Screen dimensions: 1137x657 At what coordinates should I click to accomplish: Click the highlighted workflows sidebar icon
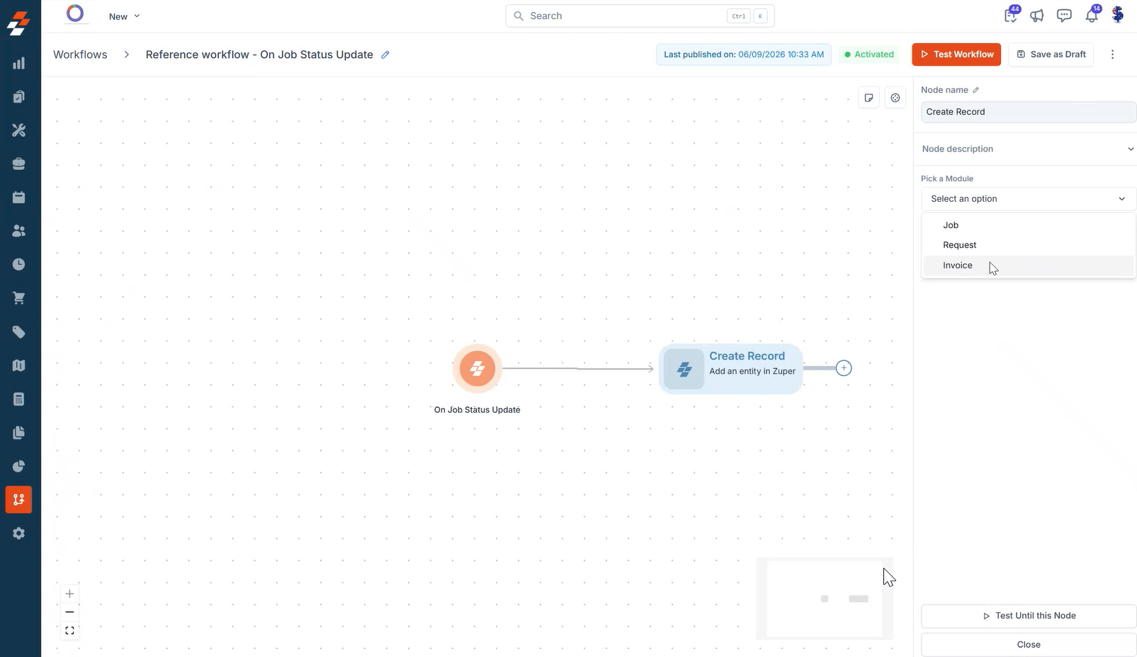point(18,500)
